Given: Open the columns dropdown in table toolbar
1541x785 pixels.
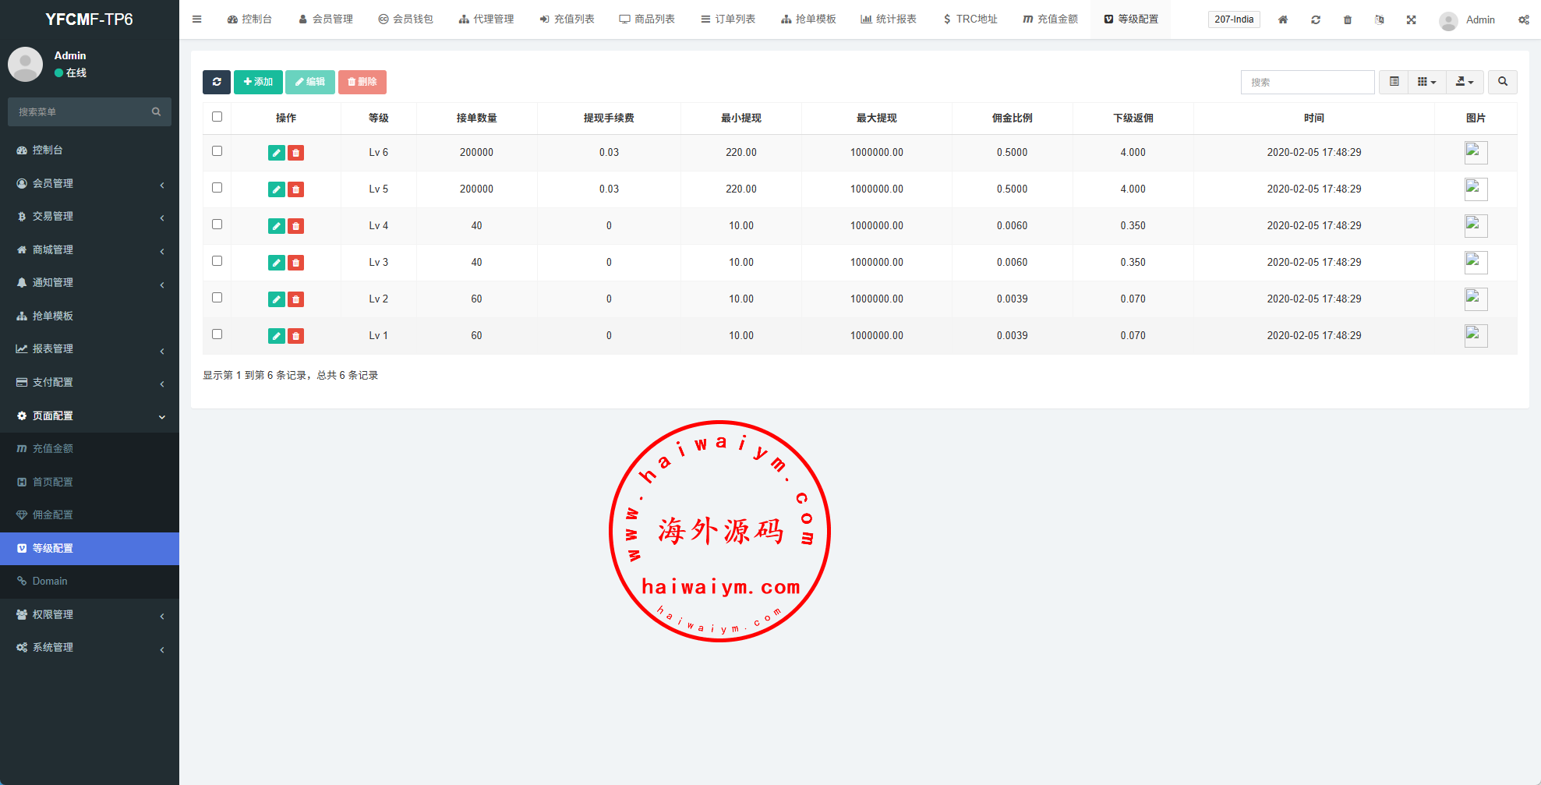Looking at the screenshot, I should tap(1426, 82).
